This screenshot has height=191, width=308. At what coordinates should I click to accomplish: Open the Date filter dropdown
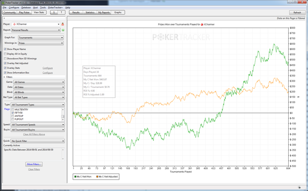tap(39, 87)
